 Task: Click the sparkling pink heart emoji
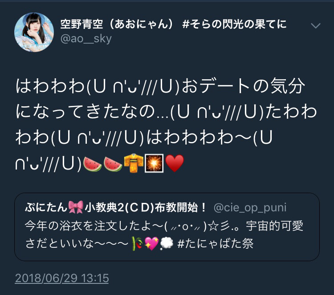[x=151, y=243]
